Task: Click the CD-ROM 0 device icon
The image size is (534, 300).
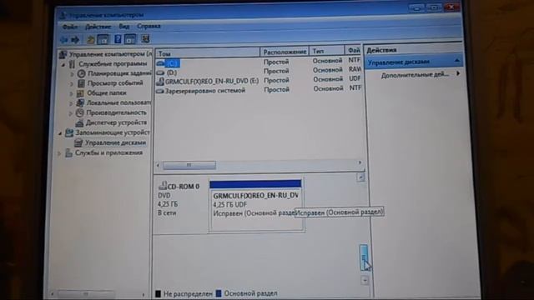Action: [163, 186]
